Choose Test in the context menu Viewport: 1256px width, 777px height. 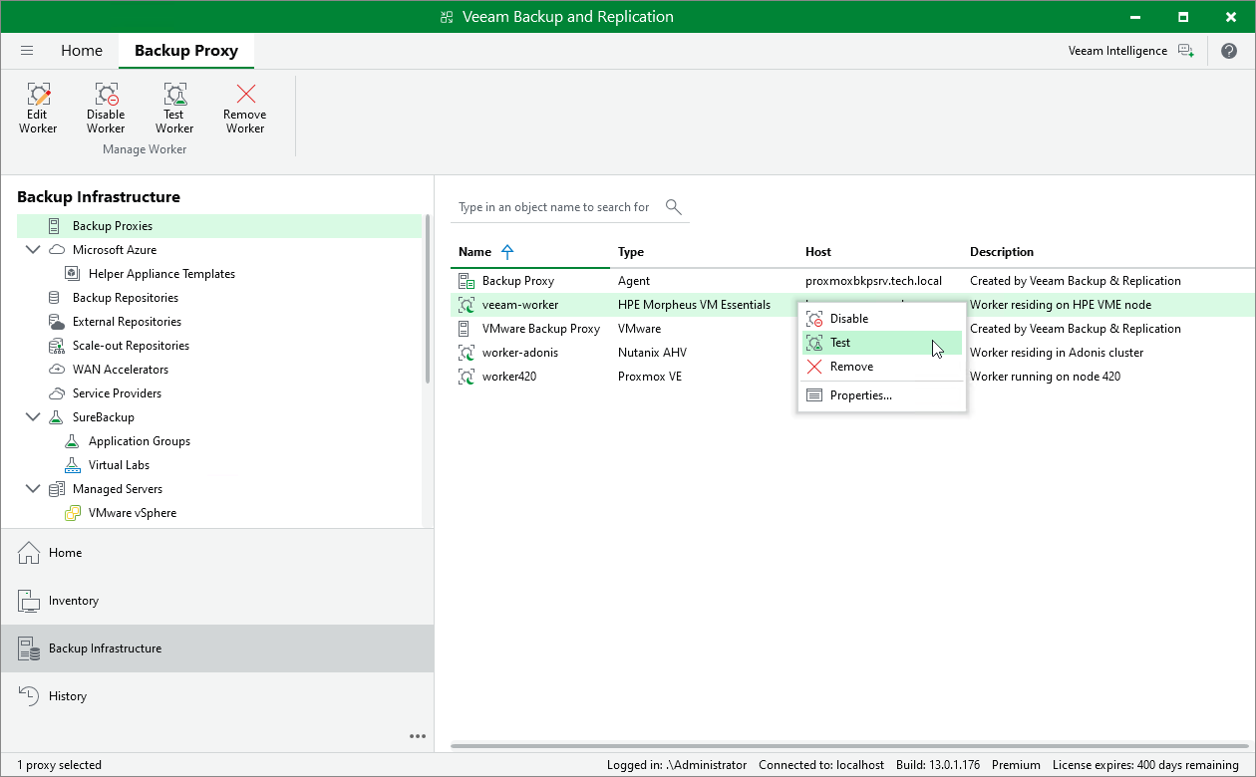click(x=882, y=343)
